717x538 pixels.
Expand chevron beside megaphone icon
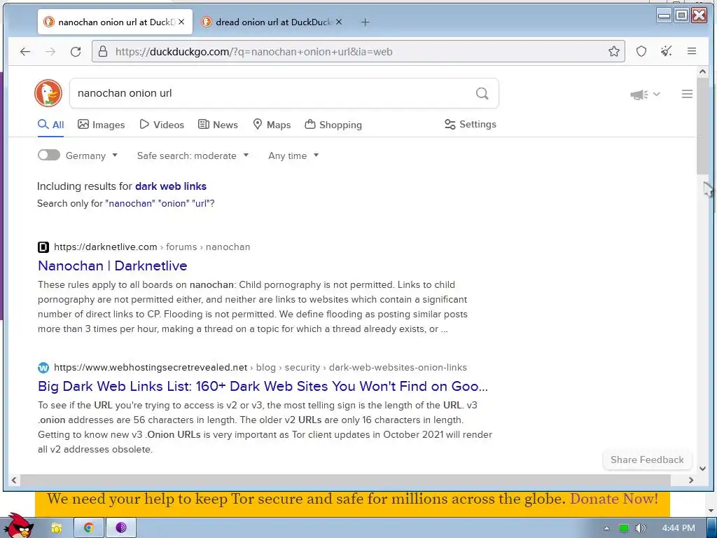[657, 95]
